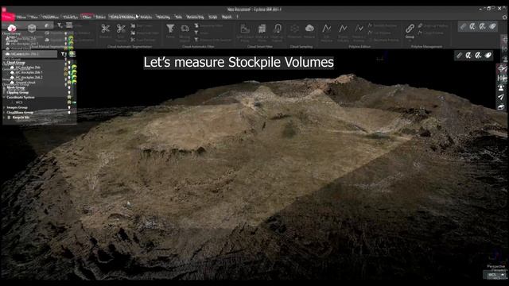Image resolution: width=509 pixels, height=286 pixels.
Task: Click the person icon in right sidebar
Action: pyautogui.click(x=502, y=87)
